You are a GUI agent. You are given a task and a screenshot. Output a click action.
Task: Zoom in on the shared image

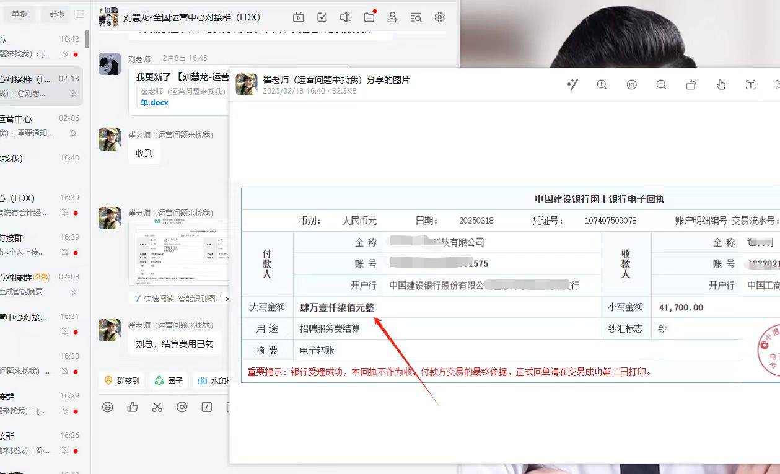tap(602, 85)
